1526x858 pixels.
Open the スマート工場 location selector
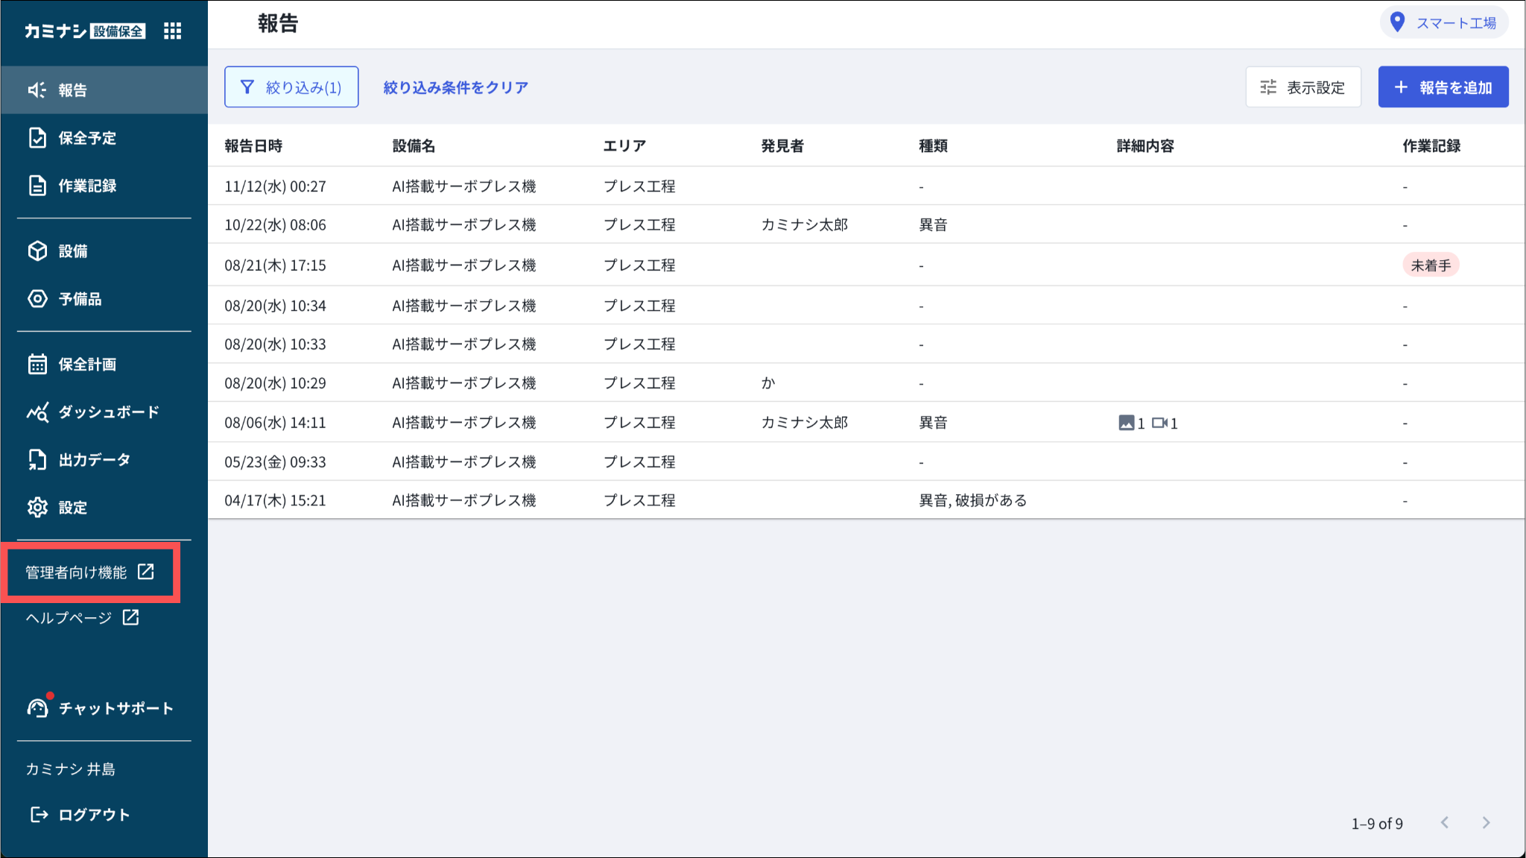click(1443, 23)
